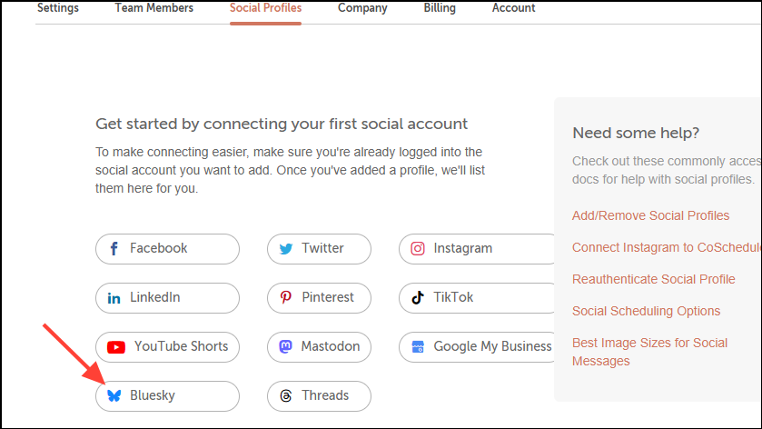Open Reauthenticate Social Profile link
Screen dimensions: 762x429
tap(653, 279)
